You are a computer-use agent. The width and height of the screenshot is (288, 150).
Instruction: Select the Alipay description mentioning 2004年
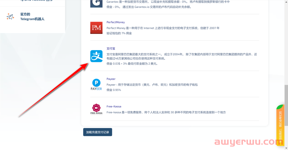182,56
